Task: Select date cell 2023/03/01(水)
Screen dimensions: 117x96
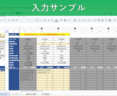Action: [x=25, y=75]
